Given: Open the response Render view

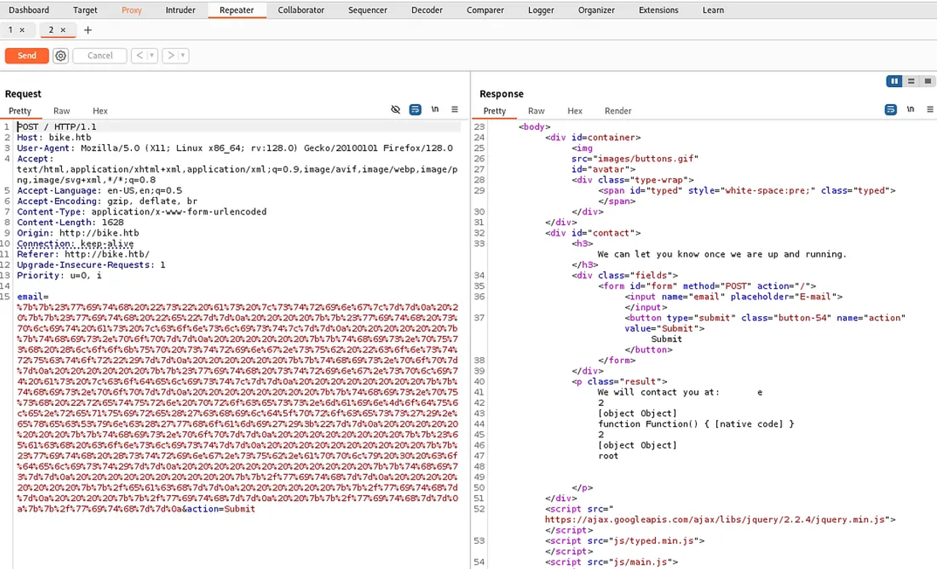Looking at the screenshot, I should (618, 111).
